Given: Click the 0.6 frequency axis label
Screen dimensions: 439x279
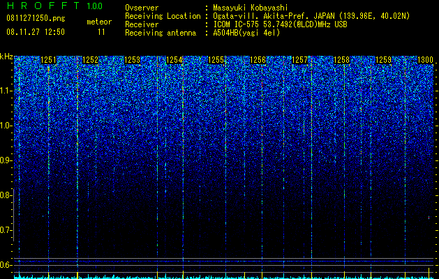Looking at the screenshot, I should 6,265.
